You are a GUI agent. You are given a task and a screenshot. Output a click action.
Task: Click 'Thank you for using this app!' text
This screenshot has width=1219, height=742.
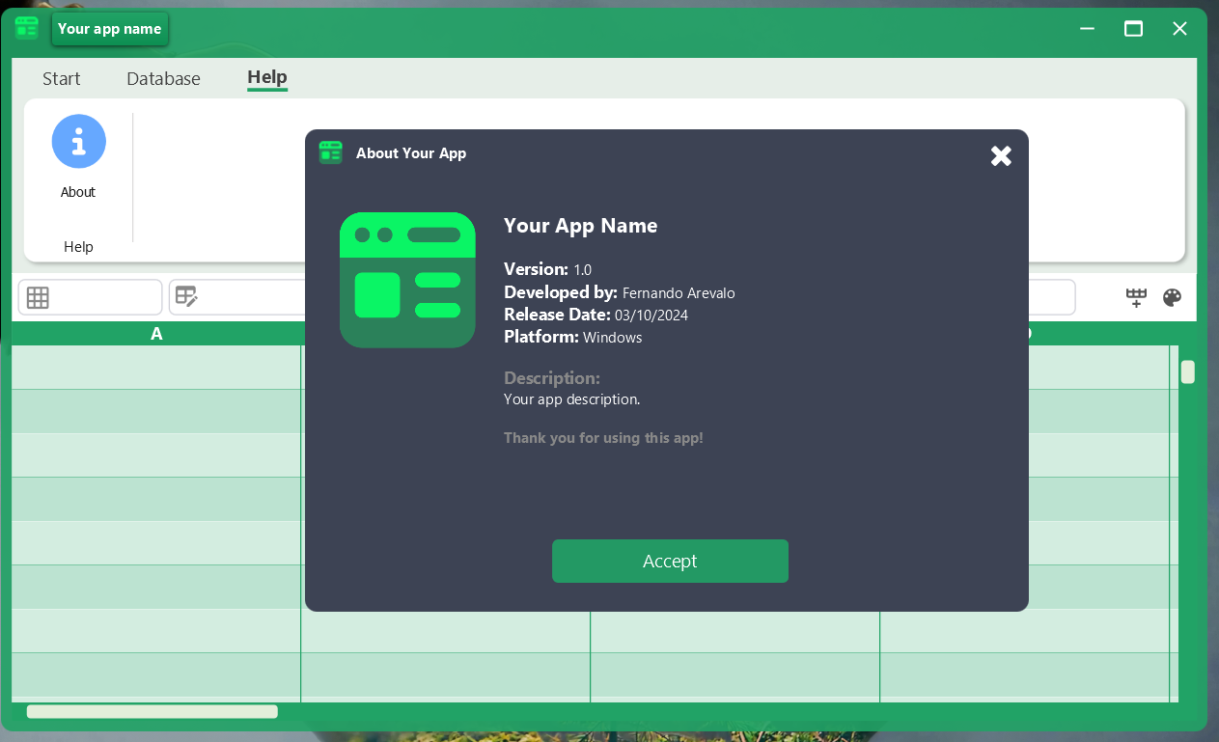[x=603, y=438]
